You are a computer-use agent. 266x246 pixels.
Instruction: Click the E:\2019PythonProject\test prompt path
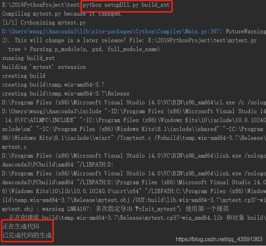[41, 5]
